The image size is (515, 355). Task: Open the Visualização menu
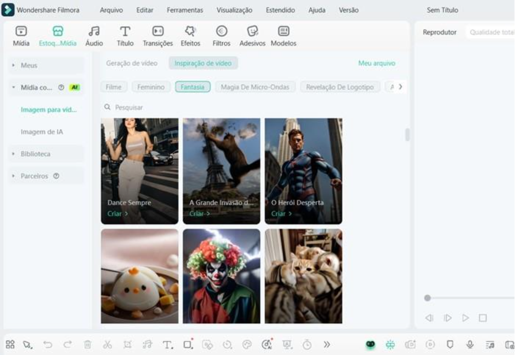tap(234, 10)
